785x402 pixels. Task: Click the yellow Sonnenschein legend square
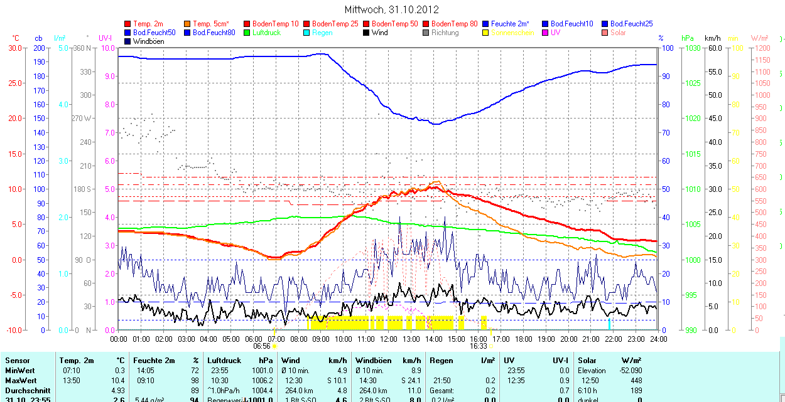click(x=486, y=33)
